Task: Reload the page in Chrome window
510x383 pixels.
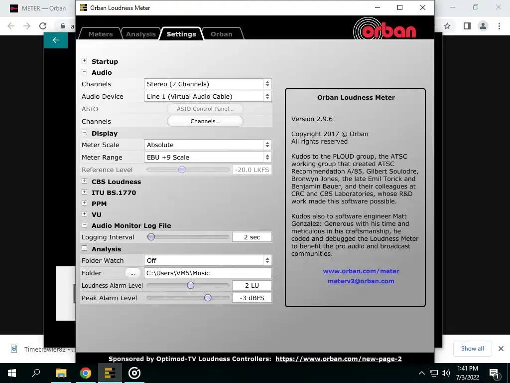Action: pos(43,26)
